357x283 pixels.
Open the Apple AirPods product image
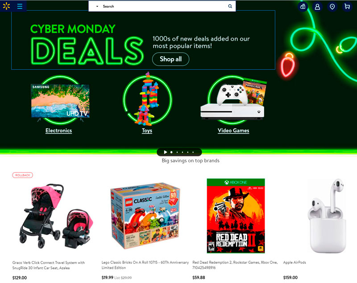327,216
